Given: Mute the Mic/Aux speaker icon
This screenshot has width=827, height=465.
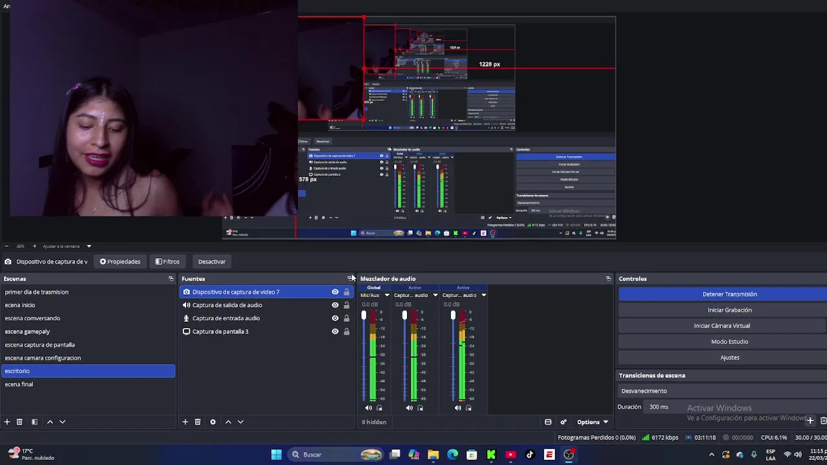Looking at the screenshot, I should pos(368,408).
